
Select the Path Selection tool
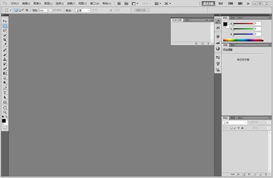[x=5, y=98]
